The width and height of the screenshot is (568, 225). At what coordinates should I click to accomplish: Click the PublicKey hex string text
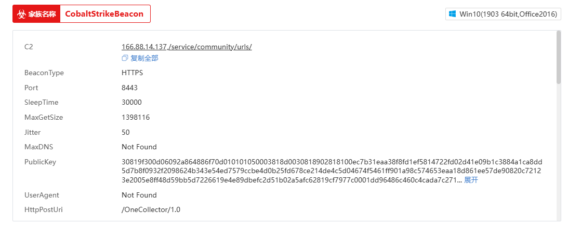pos(333,171)
